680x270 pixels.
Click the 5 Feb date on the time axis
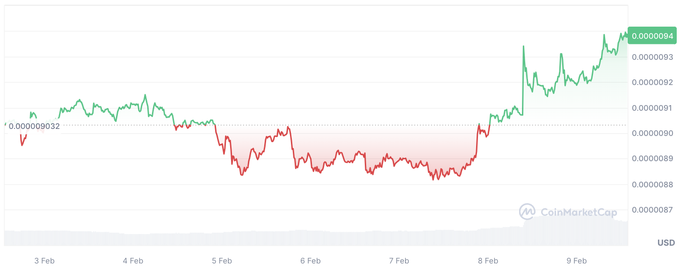tap(222, 261)
